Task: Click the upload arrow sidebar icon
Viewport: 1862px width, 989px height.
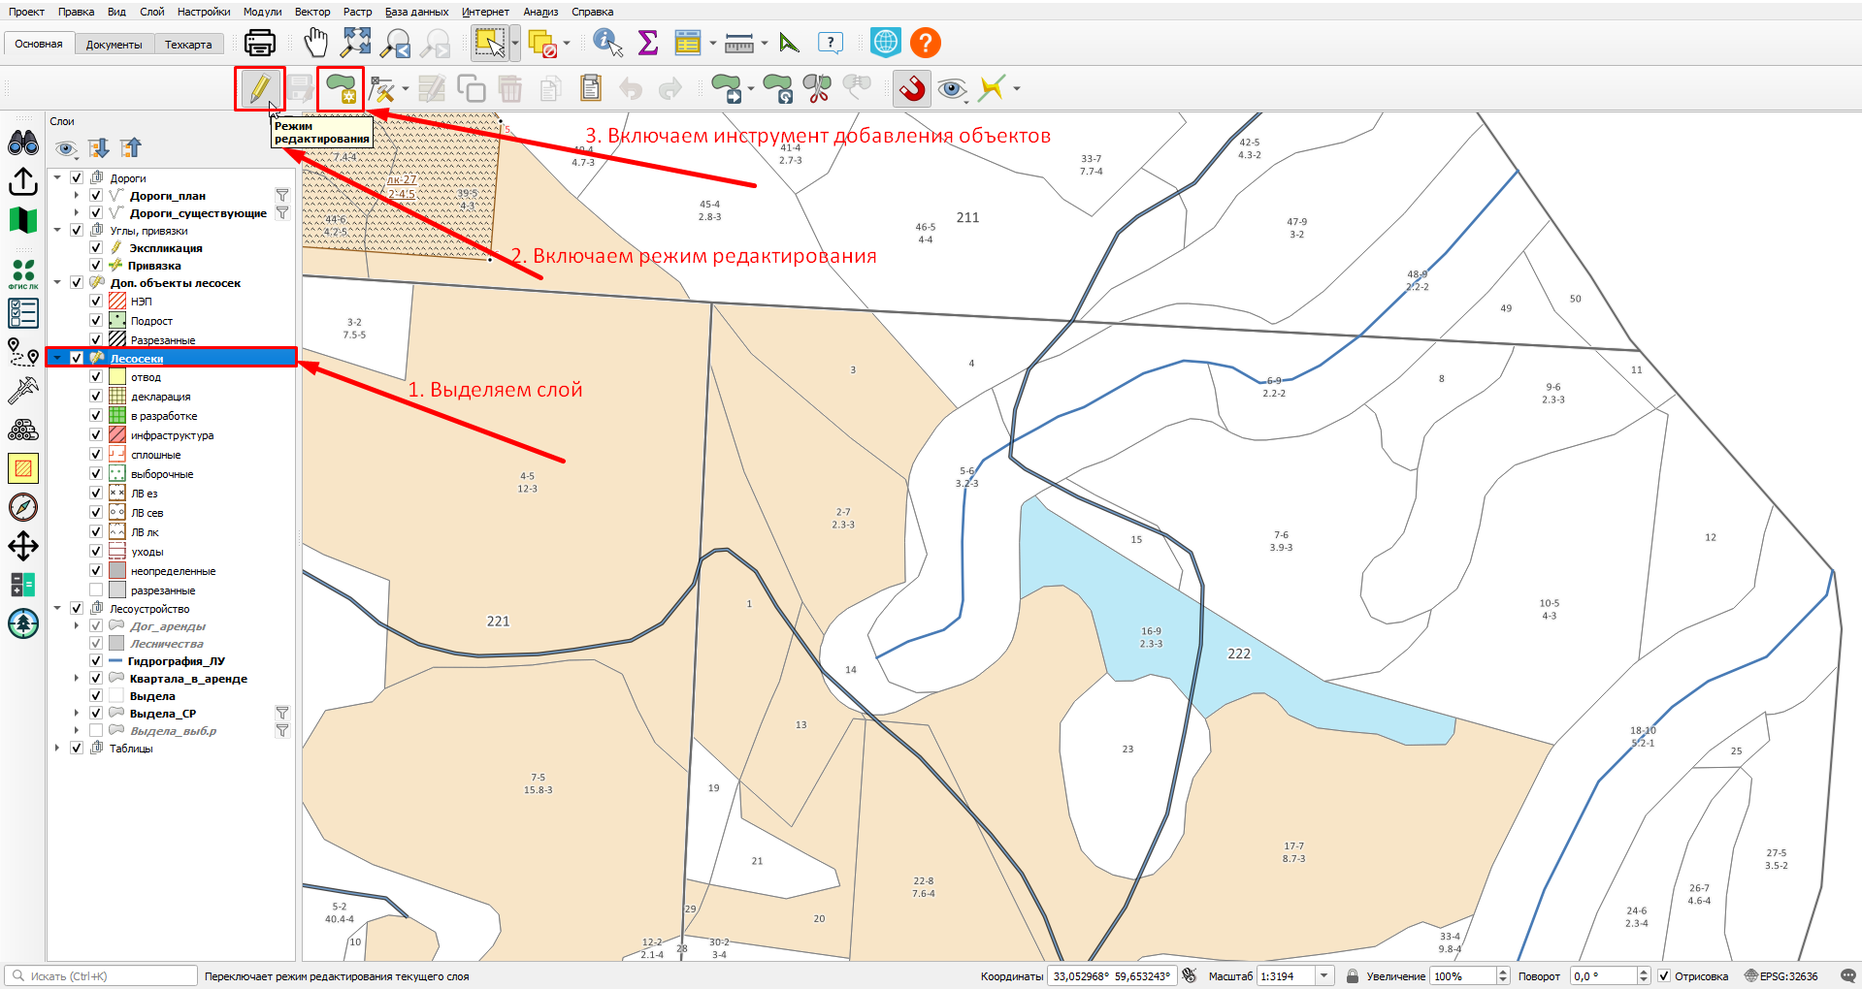Action: (23, 181)
